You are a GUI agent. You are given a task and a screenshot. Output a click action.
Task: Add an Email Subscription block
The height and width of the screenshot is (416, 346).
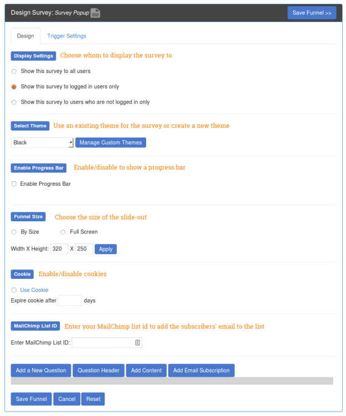point(202,371)
